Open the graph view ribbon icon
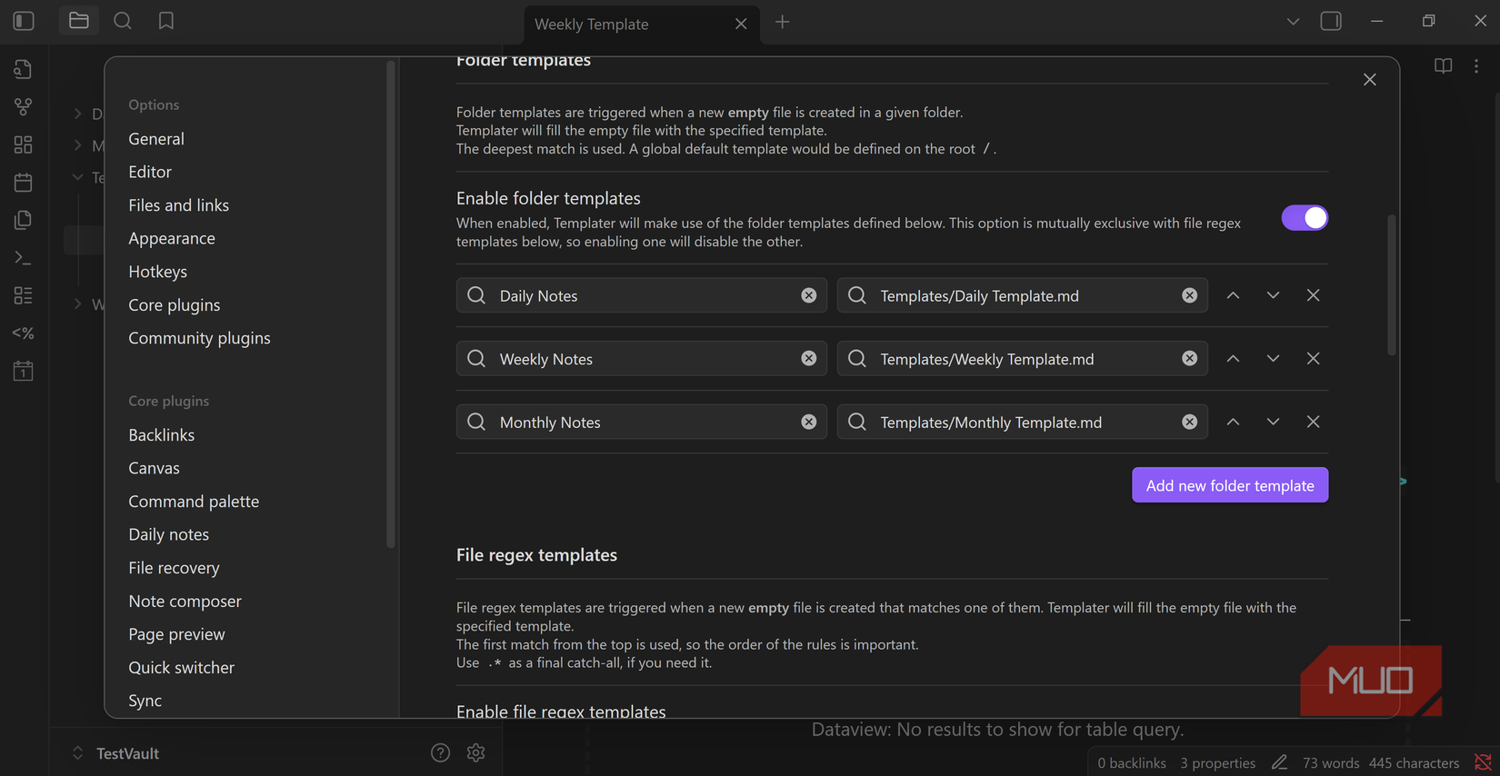Image resolution: width=1500 pixels, height=776 pixels. coord(24,107)
